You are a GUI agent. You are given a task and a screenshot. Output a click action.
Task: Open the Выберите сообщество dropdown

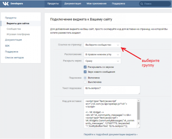pos(102,45)
